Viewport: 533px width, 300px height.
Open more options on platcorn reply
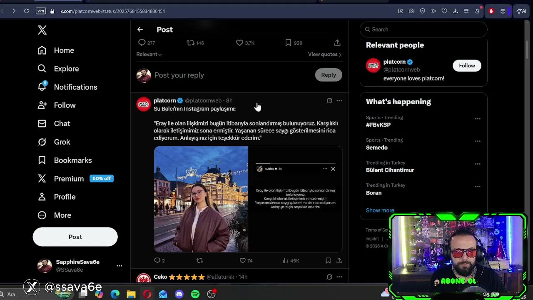(339, 100)
